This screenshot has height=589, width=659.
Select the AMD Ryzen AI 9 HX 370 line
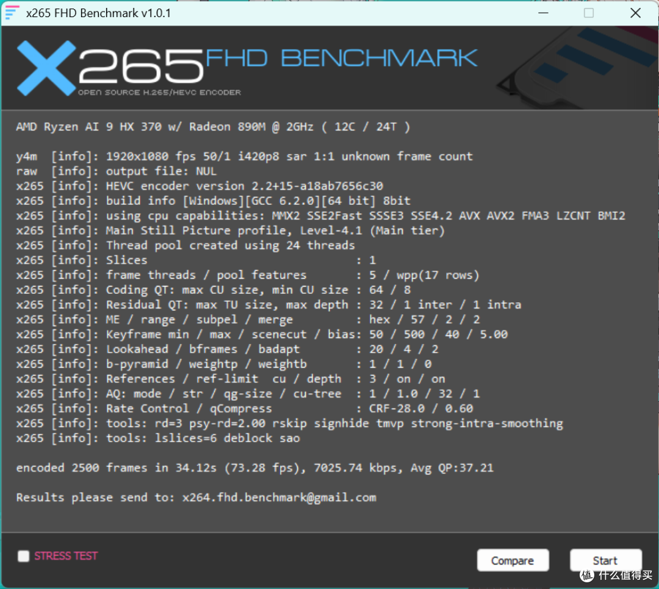[213, 127]
